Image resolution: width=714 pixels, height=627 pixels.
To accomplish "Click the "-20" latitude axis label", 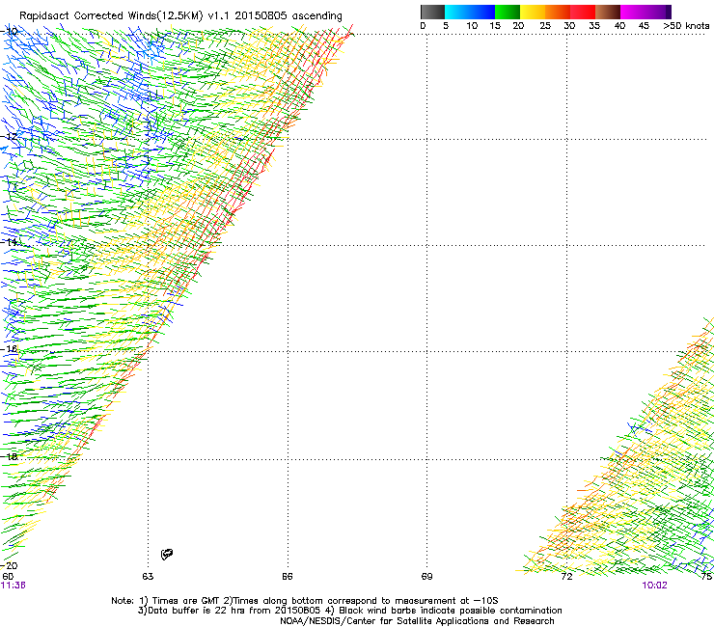I will click(x=10, y=566).
